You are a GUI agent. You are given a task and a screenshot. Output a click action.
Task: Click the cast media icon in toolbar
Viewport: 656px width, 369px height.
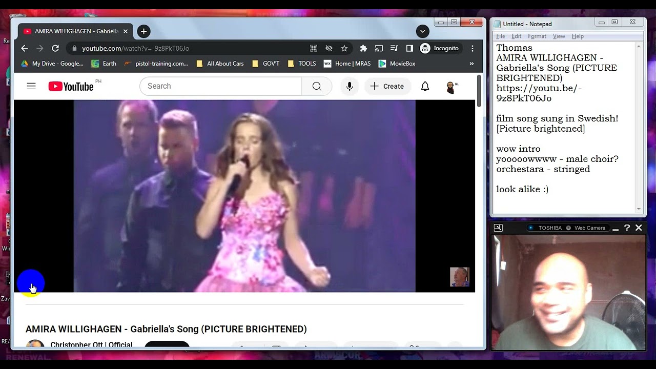379,48
